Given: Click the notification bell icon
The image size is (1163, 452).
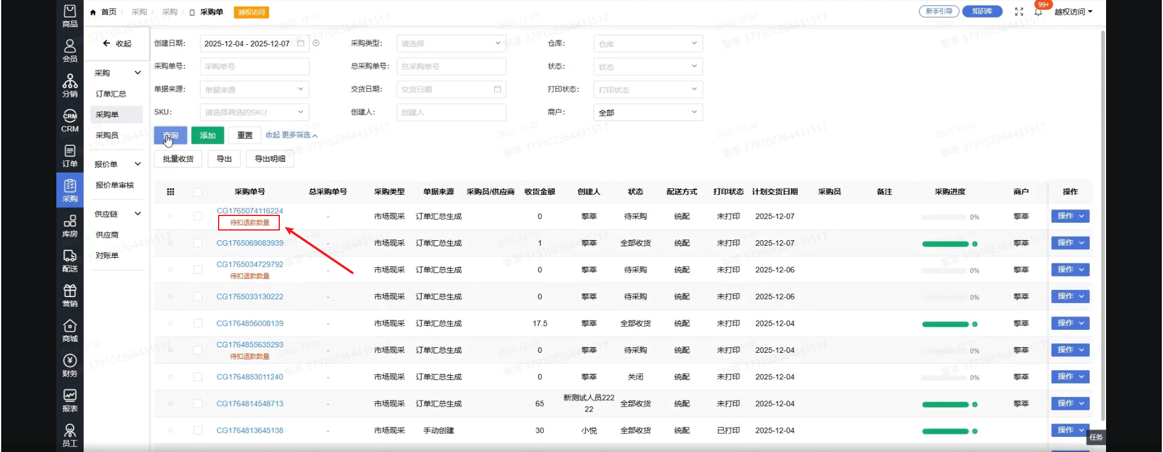Looking at the screenshot, I should click(x=1038, y=11).
